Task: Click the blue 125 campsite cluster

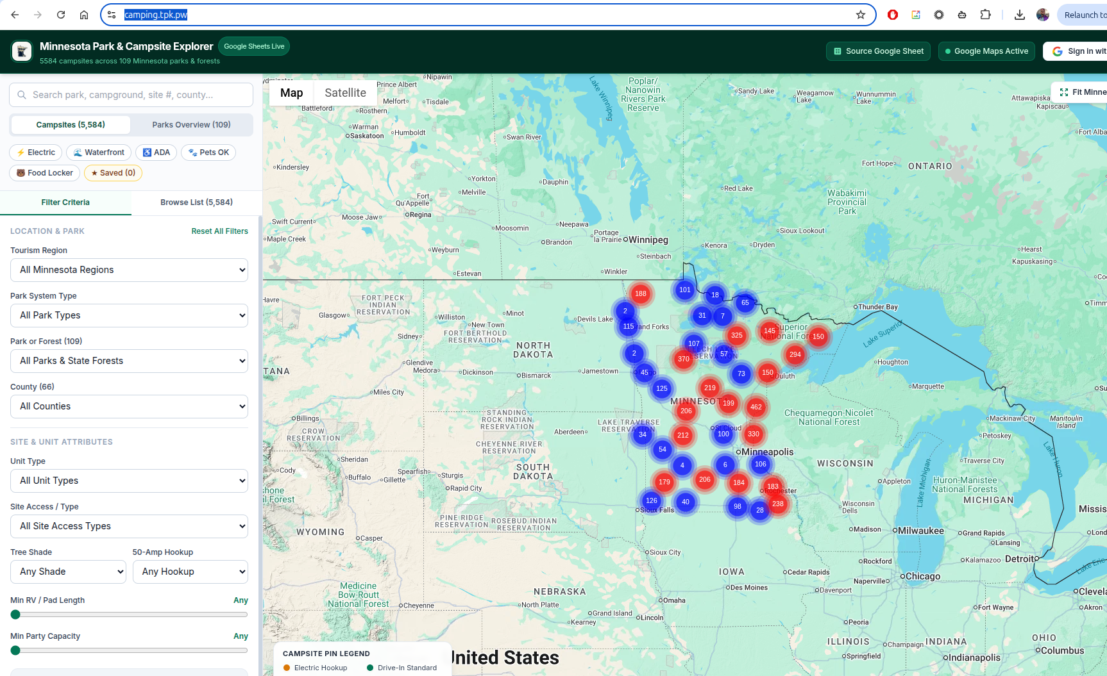Action: [x=662, y=388]
